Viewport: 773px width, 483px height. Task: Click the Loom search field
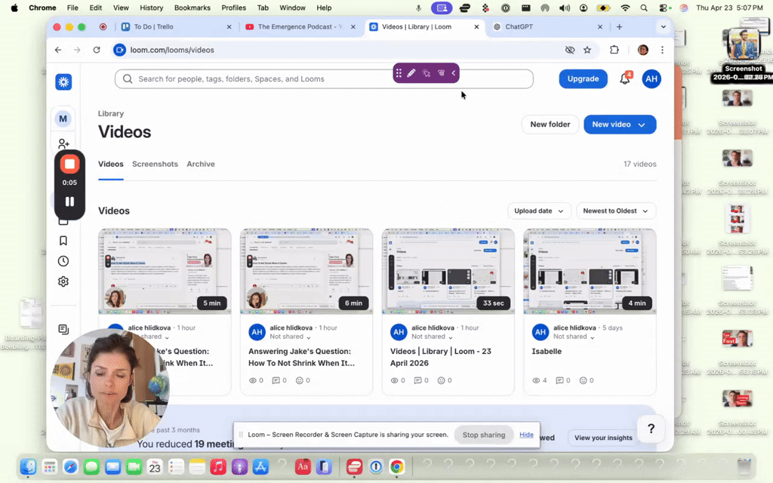[x=324, y=78]
